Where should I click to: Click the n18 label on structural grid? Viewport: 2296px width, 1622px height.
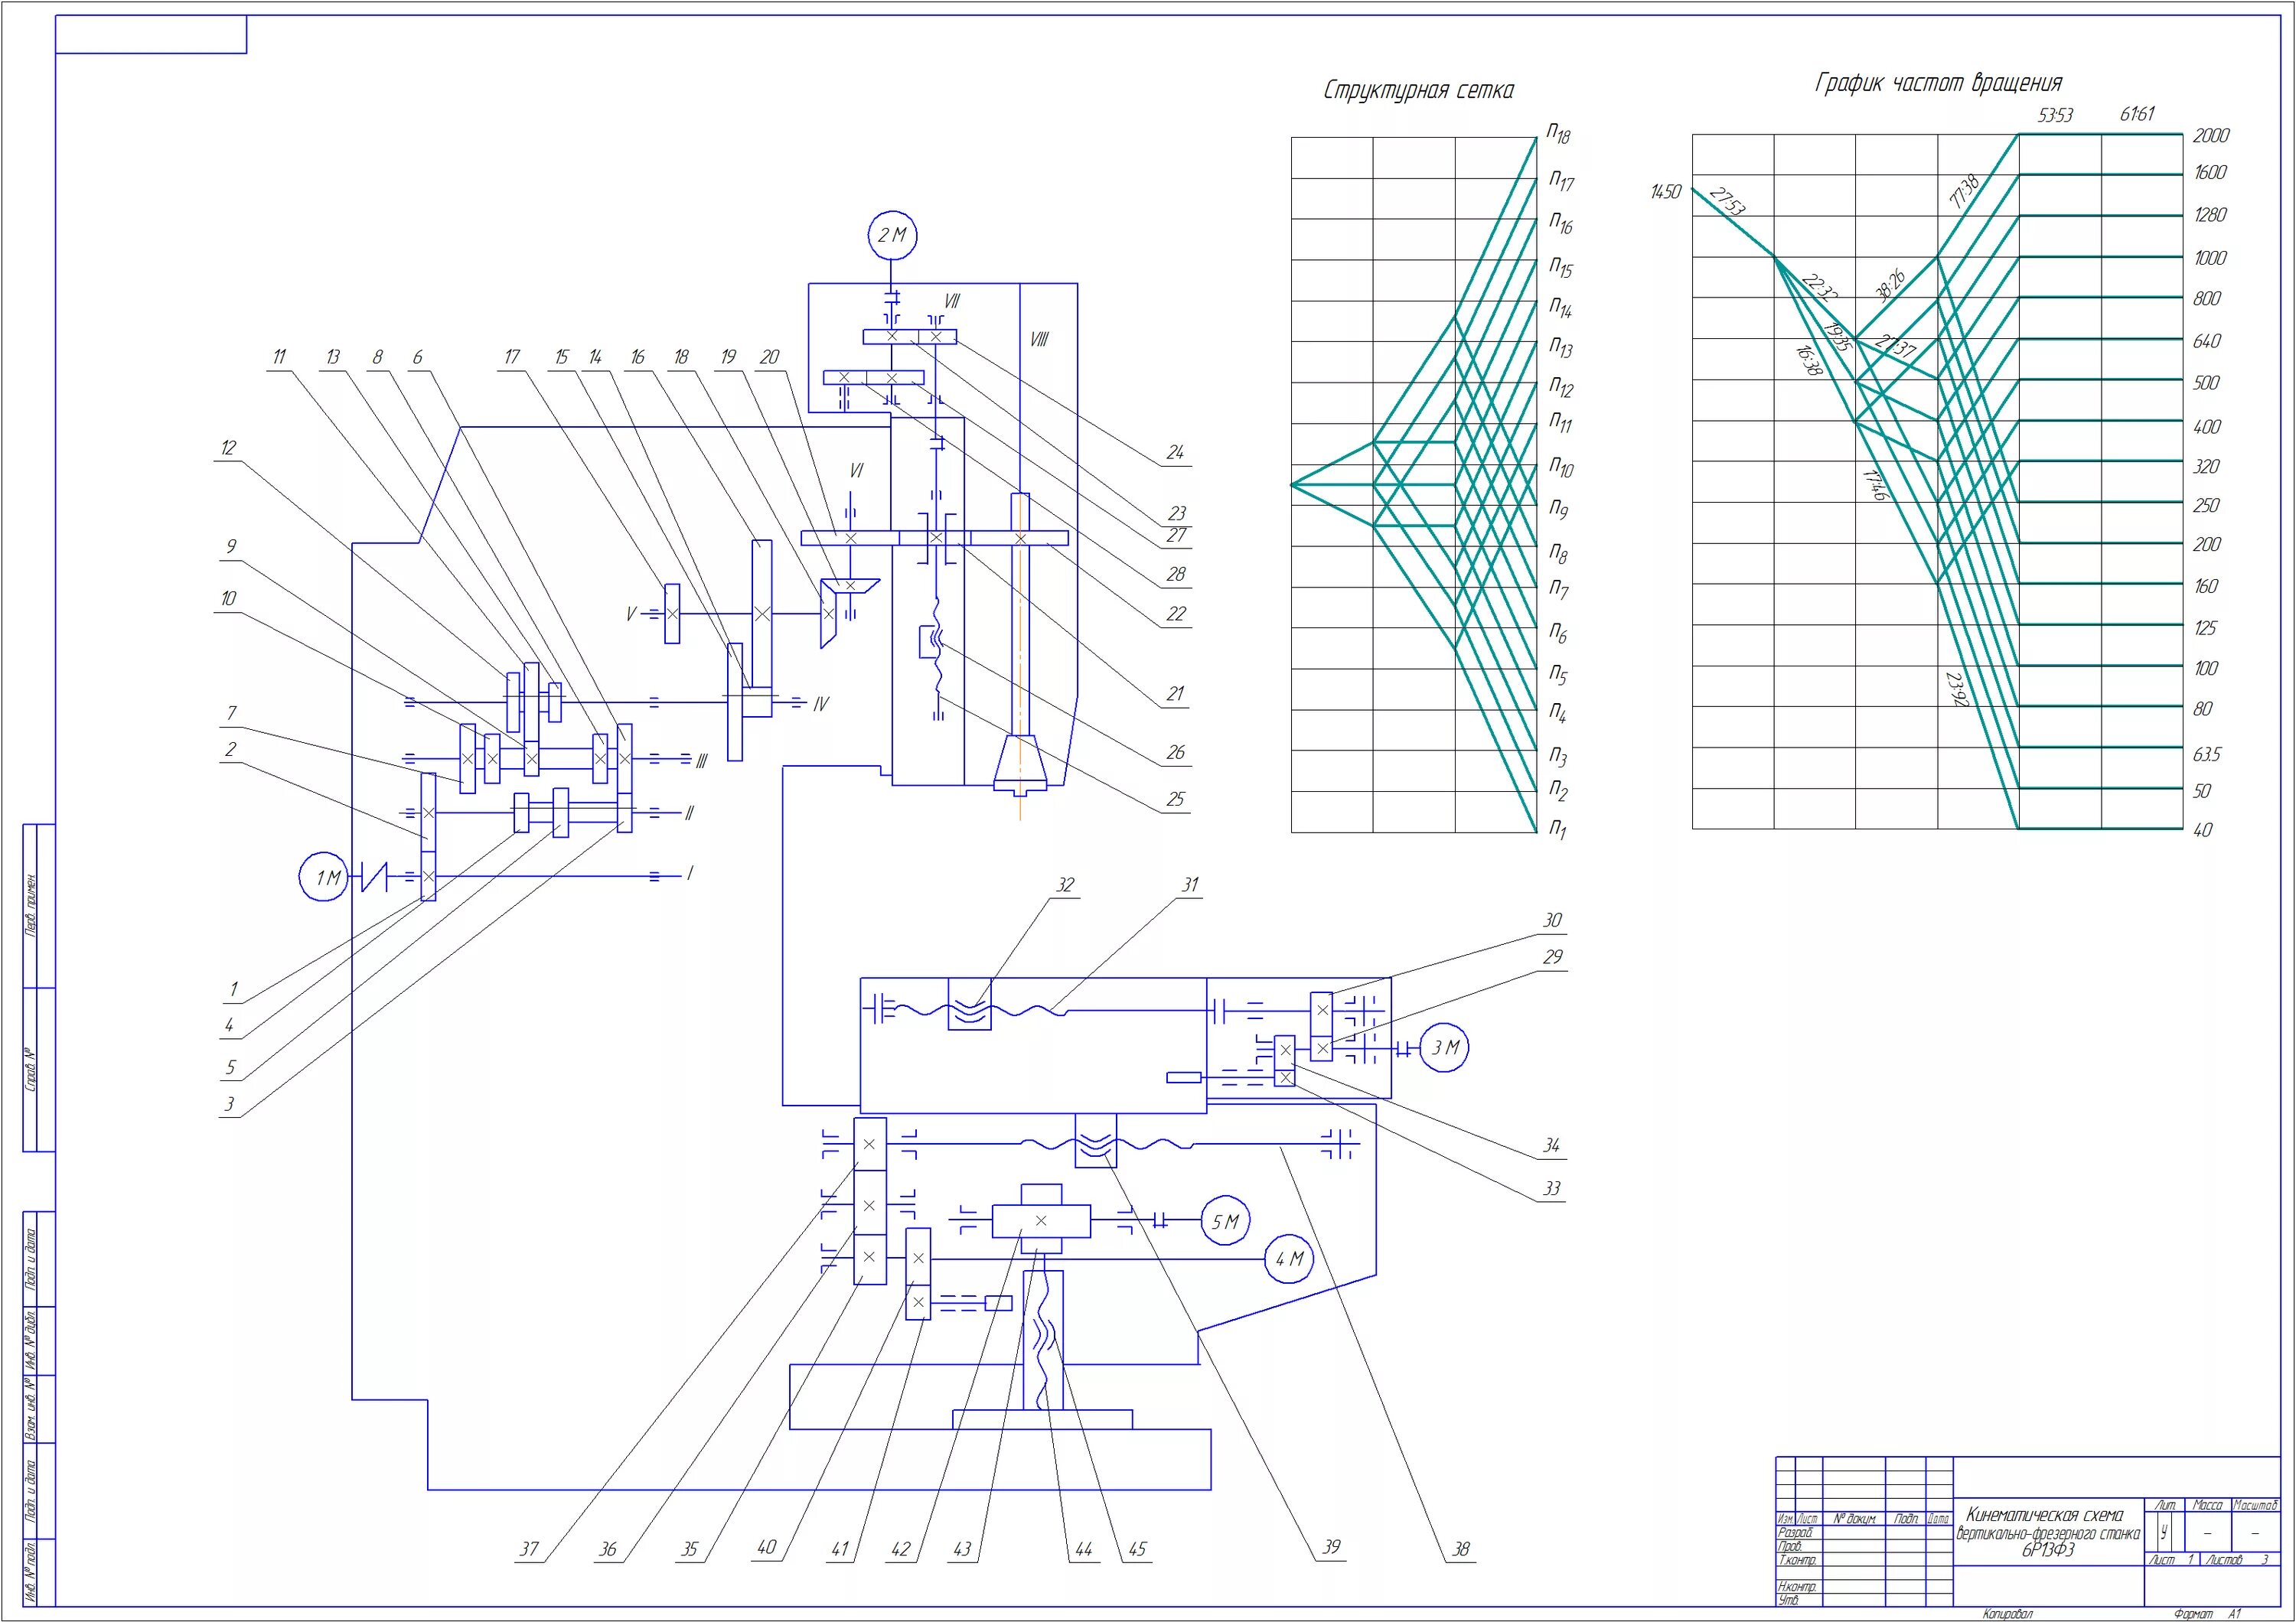coord(1559,133)
